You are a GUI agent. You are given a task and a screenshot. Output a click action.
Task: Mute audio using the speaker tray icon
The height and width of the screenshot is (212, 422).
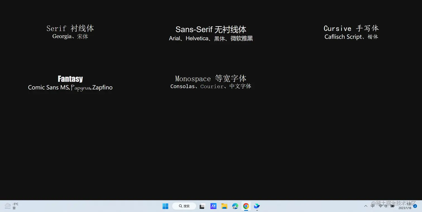coord(386,206)
